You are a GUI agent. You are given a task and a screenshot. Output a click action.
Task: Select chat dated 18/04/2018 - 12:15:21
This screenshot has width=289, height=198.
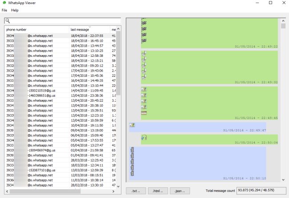coord(60,60)
